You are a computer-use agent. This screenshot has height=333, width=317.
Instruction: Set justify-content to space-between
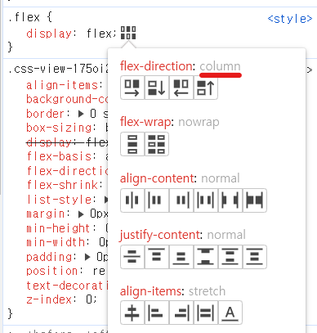click(206, 257)
